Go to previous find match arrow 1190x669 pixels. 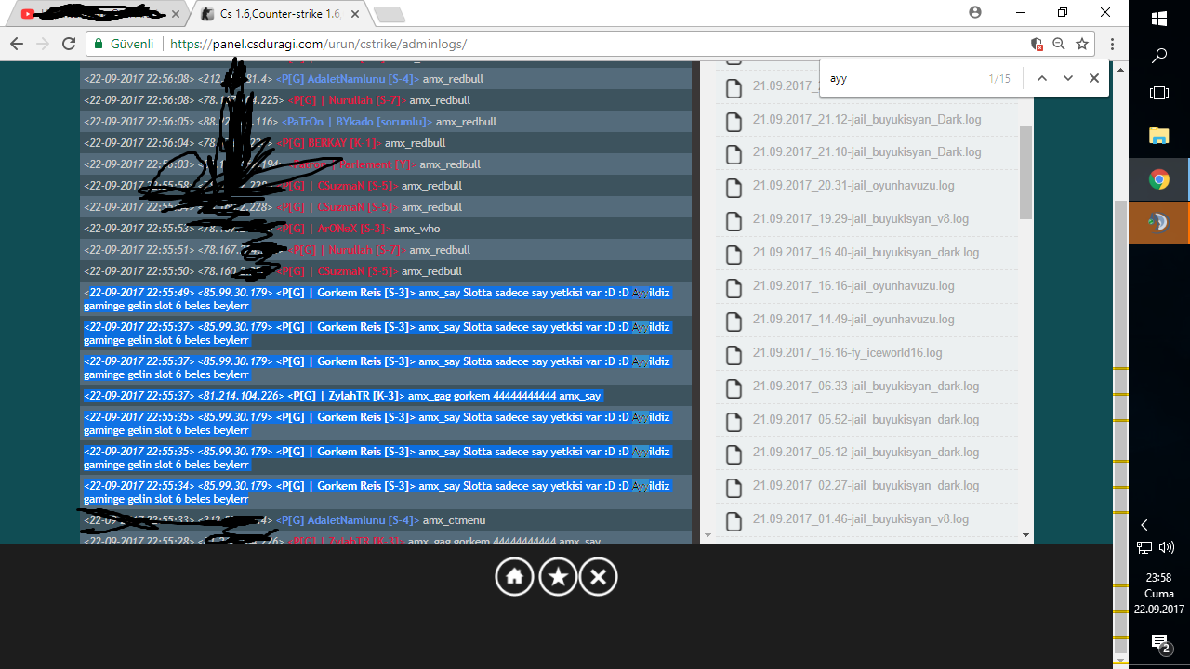1042,79
